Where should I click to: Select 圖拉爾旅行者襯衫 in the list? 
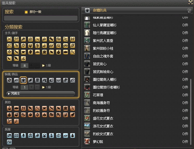point(137,87)
